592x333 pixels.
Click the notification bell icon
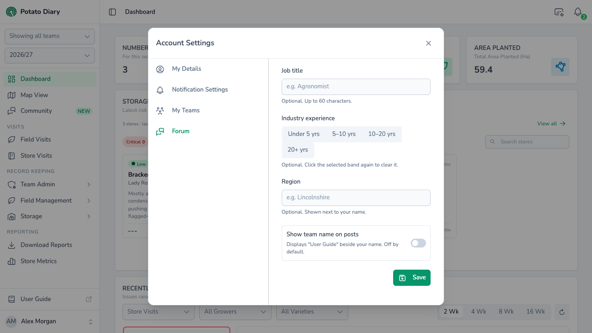[x=578, y=12]
